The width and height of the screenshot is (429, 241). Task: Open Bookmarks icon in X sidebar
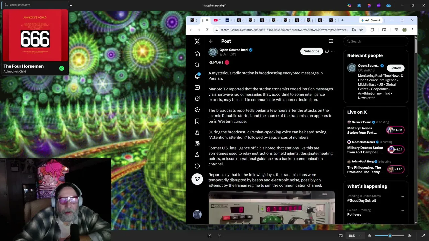pyautogui.click(x=197, y=121)
